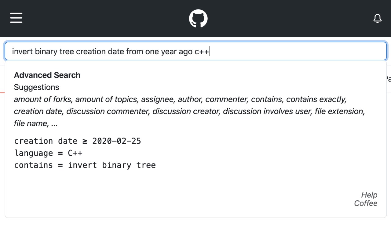Open the Help link
391x244 pixels.
point(369,195)
